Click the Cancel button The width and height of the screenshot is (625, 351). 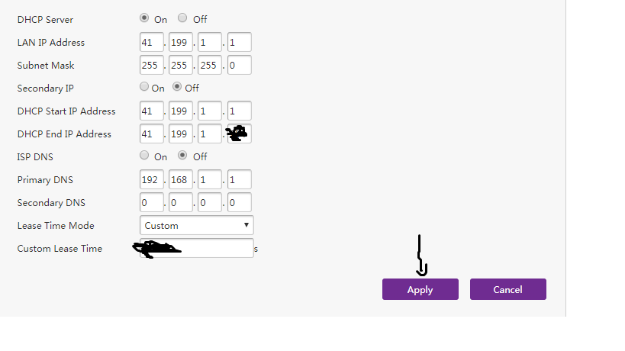(507, 289)
